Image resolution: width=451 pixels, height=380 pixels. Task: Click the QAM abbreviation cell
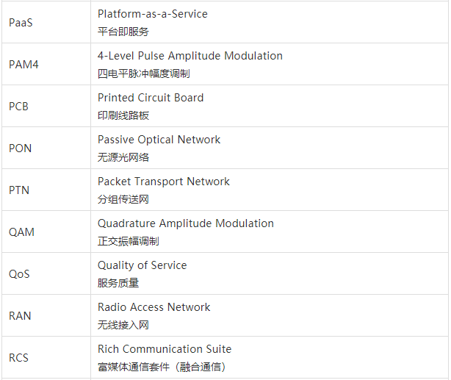[x=46, y=232]
